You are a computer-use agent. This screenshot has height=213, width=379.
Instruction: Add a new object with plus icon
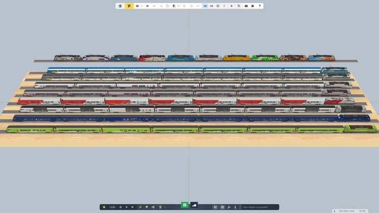click(x=231, y=6)
